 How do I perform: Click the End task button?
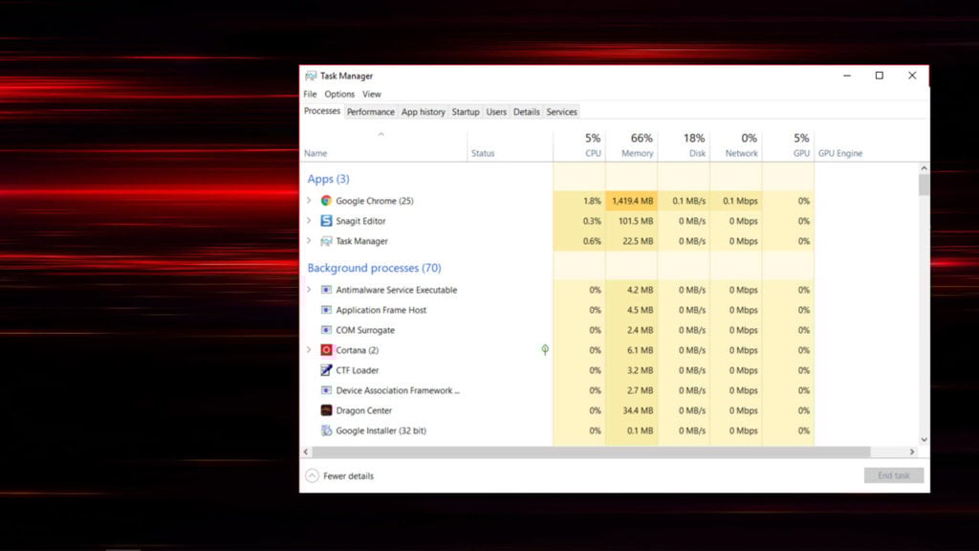click(893, 475)
